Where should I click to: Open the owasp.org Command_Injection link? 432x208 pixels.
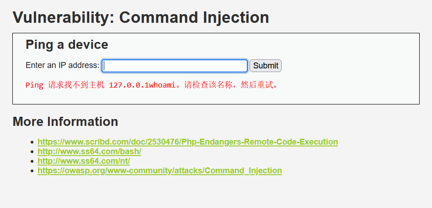tap(160, 171)
